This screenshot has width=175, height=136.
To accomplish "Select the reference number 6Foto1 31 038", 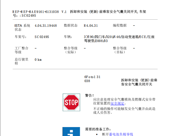I will click(92, 79).
